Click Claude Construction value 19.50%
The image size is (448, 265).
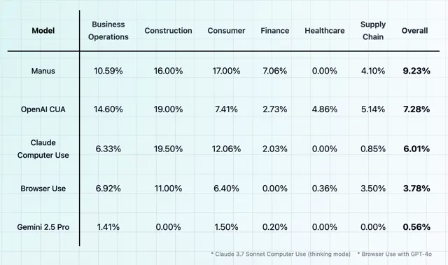[168, 149]
